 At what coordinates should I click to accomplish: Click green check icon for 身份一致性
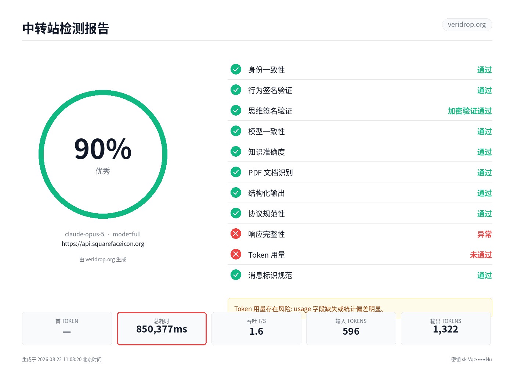[236, 69]
